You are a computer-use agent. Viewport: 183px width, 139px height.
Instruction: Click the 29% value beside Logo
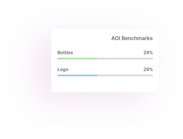(148, 69)
